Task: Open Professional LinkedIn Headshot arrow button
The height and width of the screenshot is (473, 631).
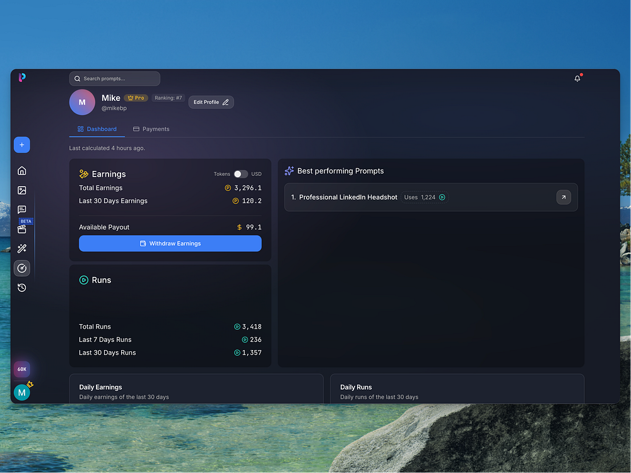Action: [x=563, y=197]
